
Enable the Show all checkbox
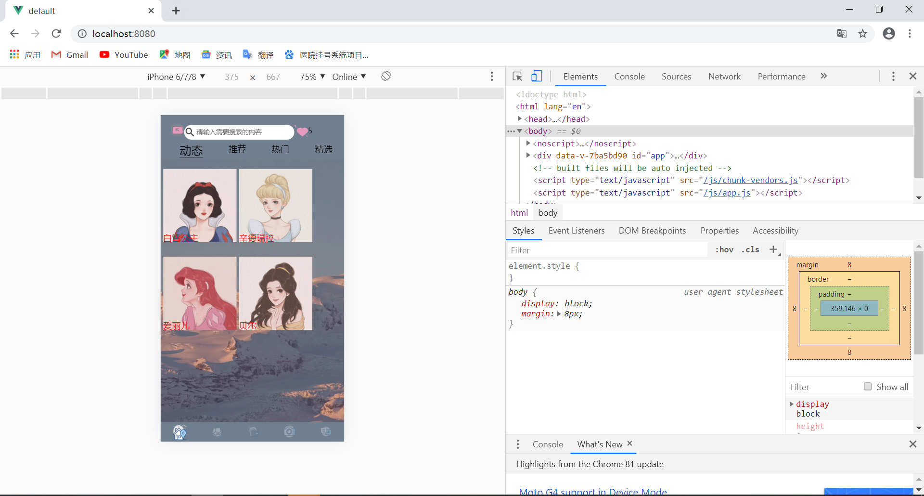(x=868, y=387)
